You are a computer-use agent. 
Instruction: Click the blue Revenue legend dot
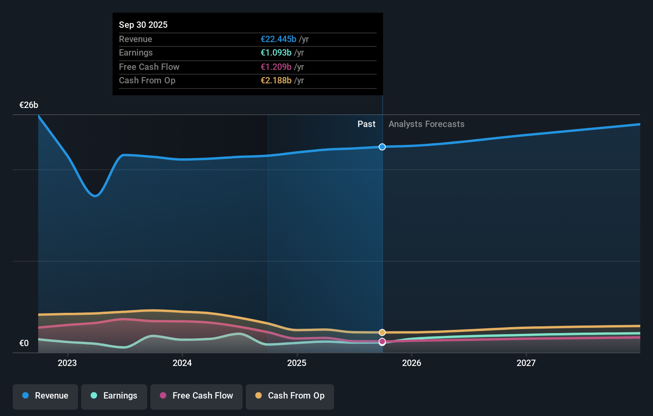pyautogui.click(x=25, y=396)
